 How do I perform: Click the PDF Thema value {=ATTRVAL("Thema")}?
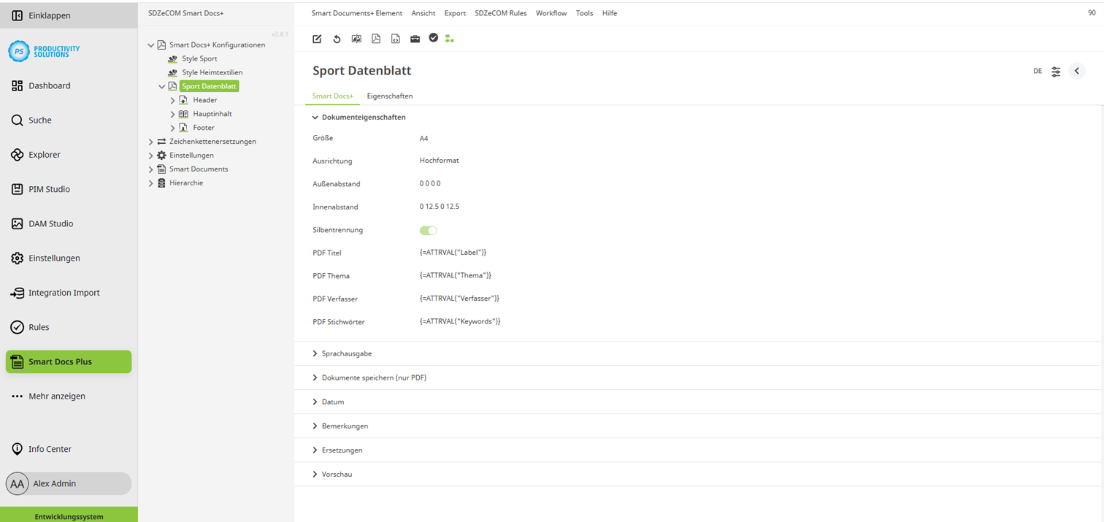tap(456, 276)
